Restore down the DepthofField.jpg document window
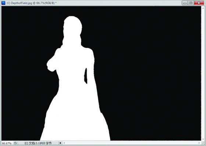 [191, 3]
